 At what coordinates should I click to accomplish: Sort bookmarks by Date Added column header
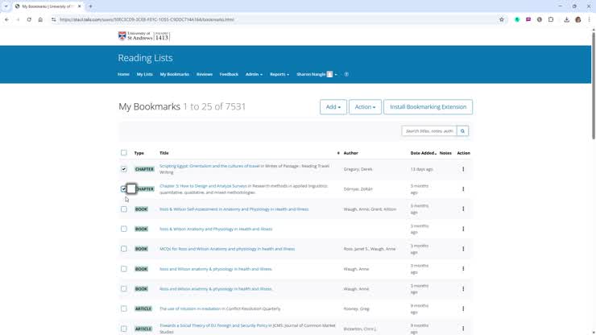tap(423, 152)
